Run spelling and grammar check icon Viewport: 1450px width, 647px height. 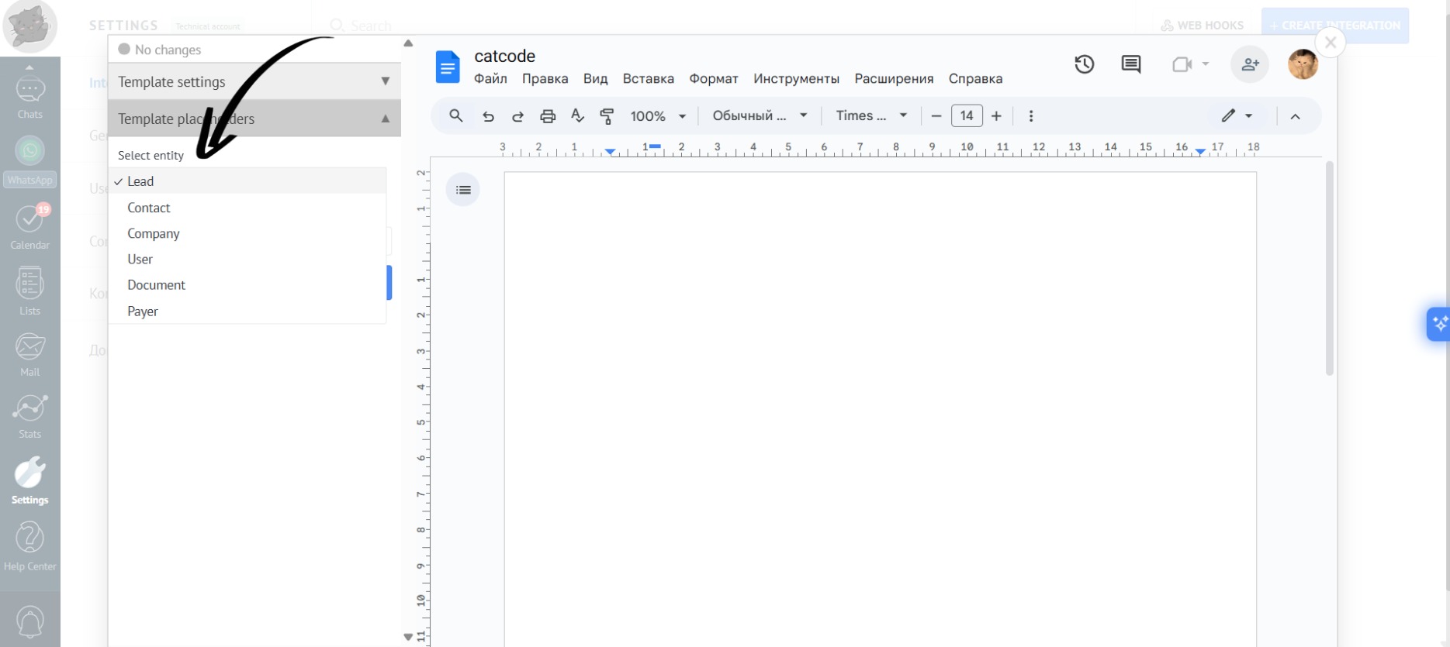[x=577, y=115]
